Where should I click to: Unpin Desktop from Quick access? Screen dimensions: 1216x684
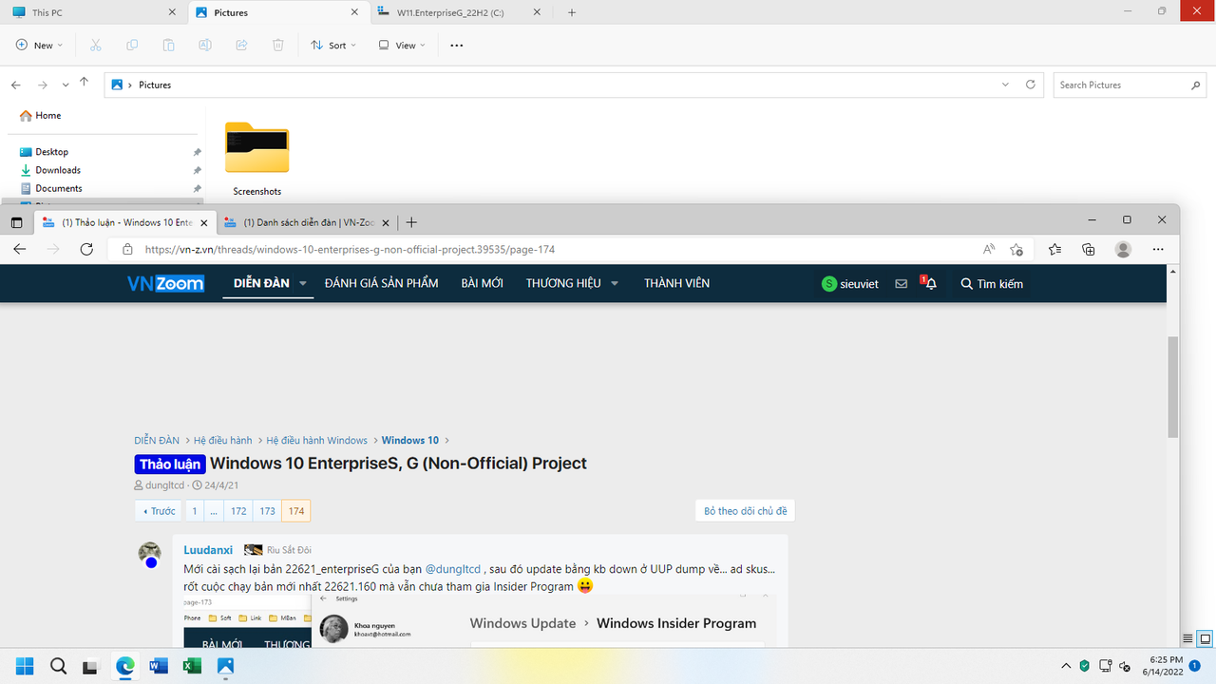197,151
